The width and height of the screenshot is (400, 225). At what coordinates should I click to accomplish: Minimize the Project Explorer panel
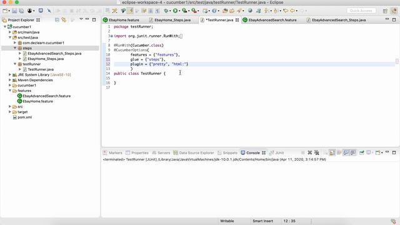[x=87, y=19]
